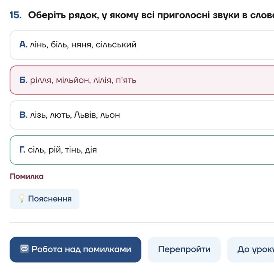
Task: Click the word мільйон in option Б
Action: pyautogui.click(x=72, y=80)
